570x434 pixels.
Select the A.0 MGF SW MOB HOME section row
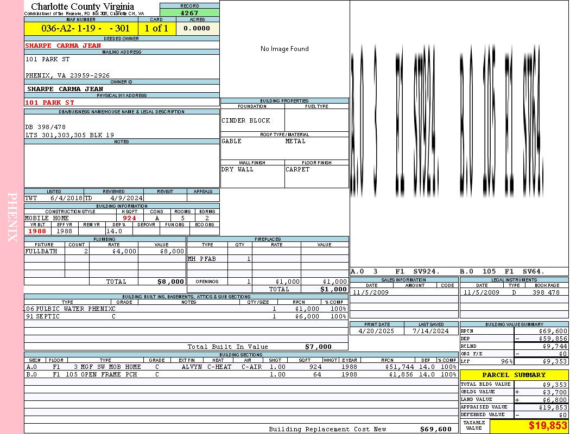241,367
